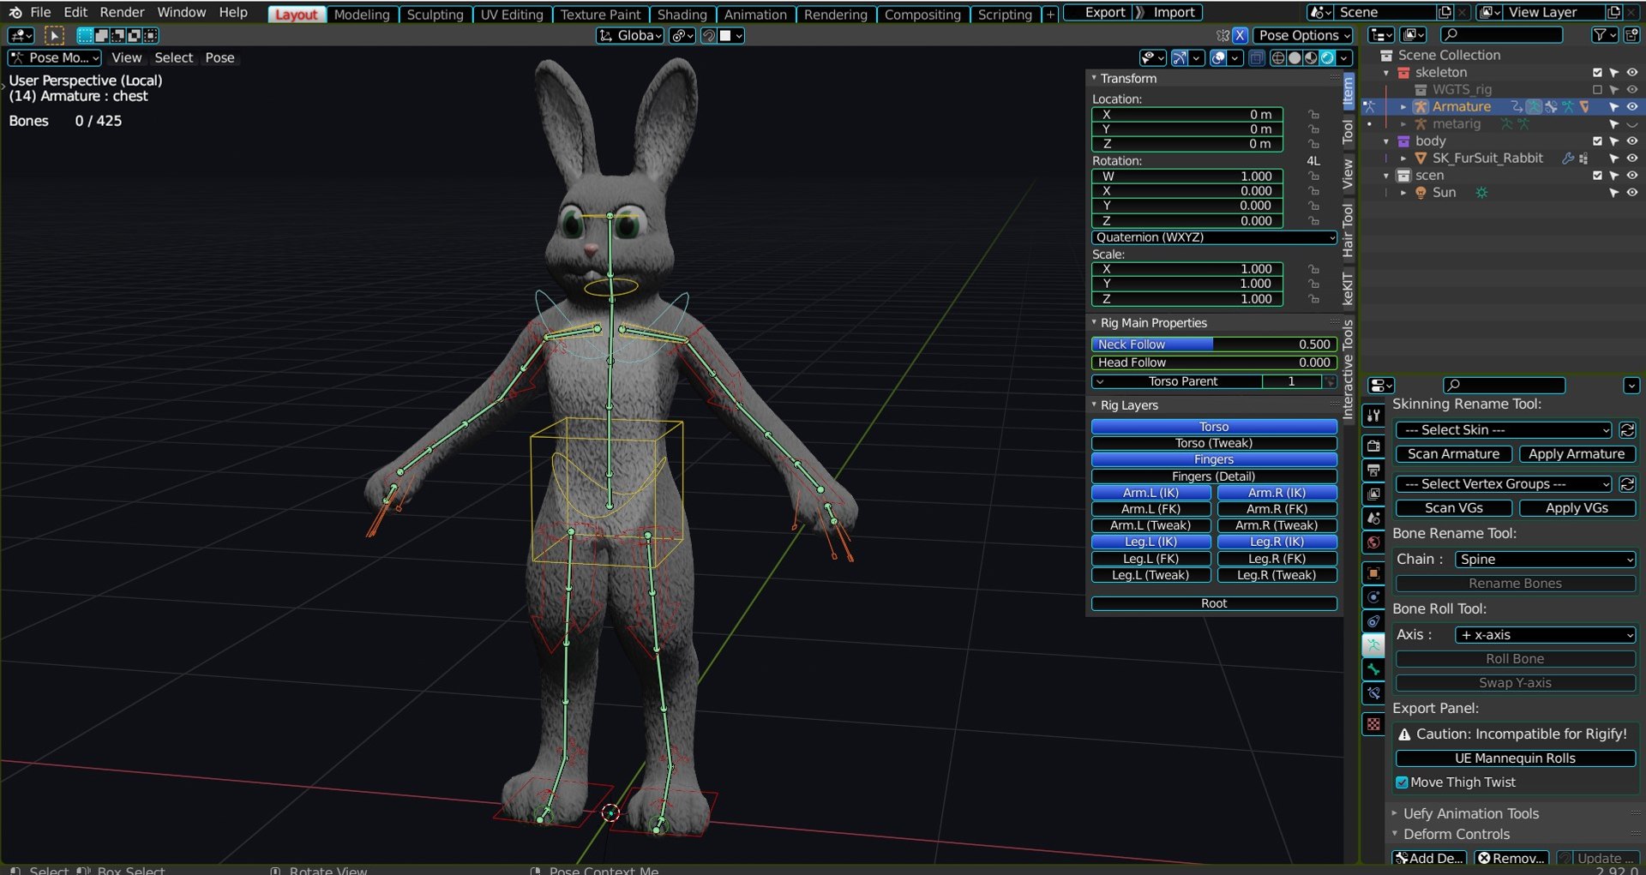Expand the Armature tree item
The width and height of the screenshot is (1646, 875).
pyautogui.click(x=1403, y=107)
